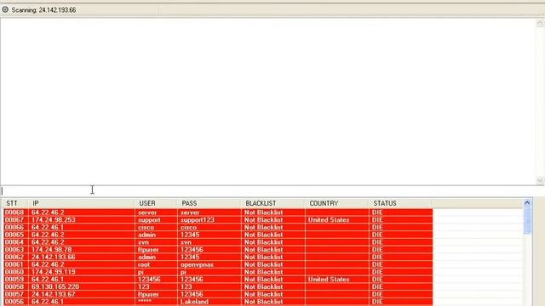Sort by the USER column header
Screen dimensions: 545x306
(156, 203)
